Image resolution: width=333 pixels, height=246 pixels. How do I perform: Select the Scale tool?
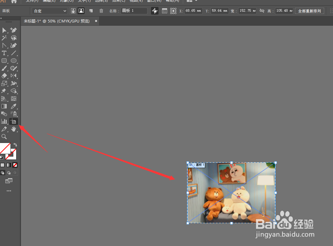pyautogui.click(x=4, y=83)
